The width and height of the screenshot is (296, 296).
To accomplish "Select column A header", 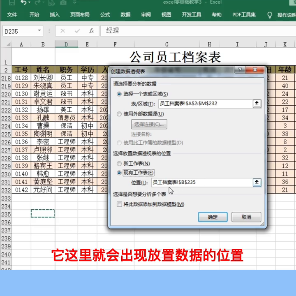I will click(x=21, y=44).
